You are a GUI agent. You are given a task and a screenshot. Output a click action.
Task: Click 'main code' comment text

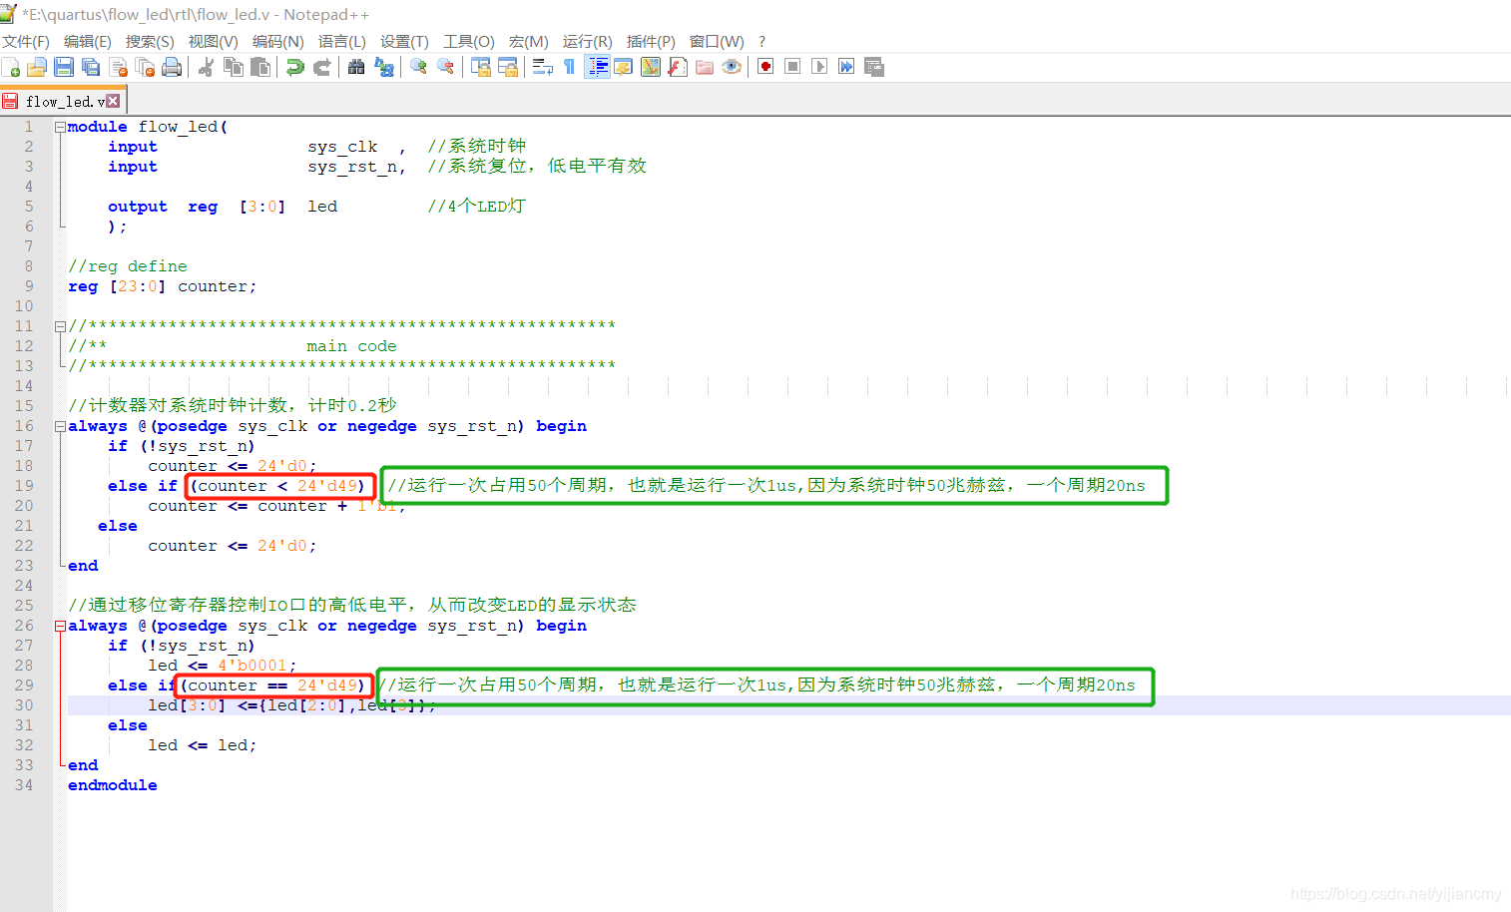click(x=351, y=346)
